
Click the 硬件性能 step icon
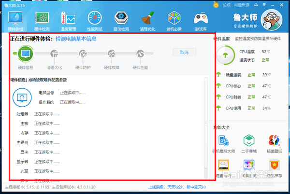point(140,54)
